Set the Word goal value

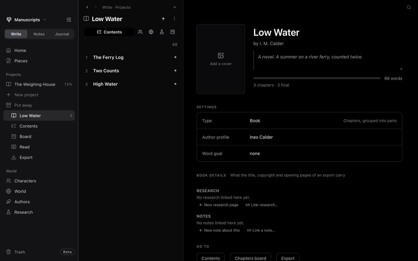pyautogui.click(x=299, y=153)
